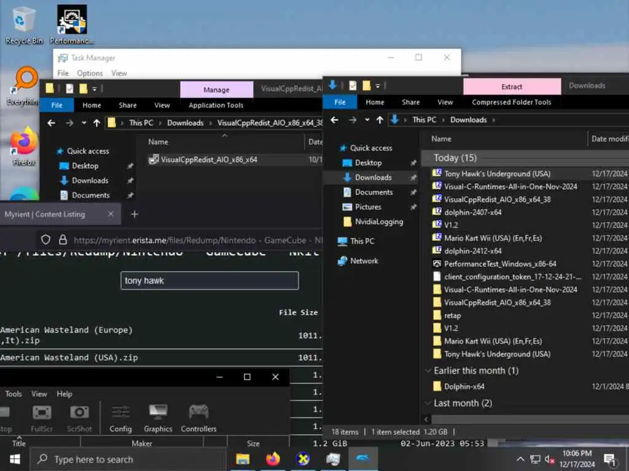Screen dimensions: 629x471
Task: Click American Wasteland (USA).zip link
Action: point(69,358)
